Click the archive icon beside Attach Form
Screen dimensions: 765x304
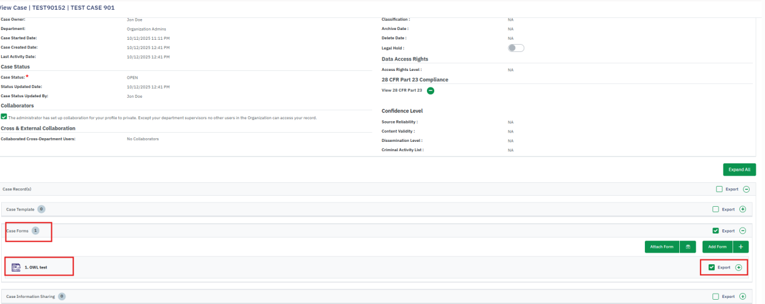coord(688,247)
